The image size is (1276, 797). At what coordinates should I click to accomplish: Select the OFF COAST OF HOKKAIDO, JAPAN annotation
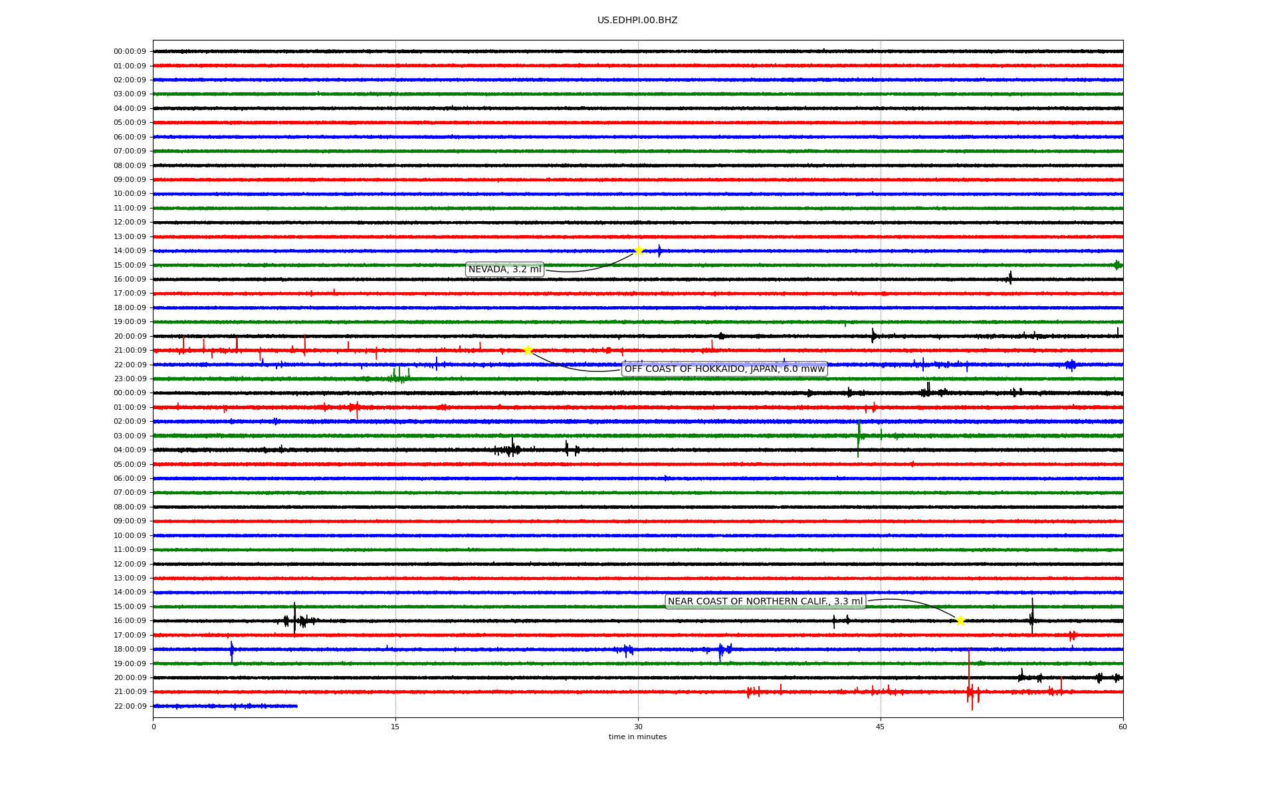click(724, 369)
